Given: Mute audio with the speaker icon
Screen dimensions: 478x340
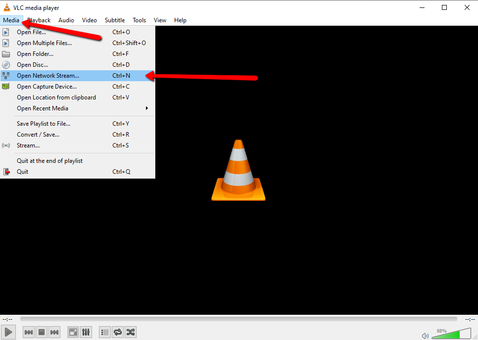Looking at the screenshot, I should pos(425,336).
